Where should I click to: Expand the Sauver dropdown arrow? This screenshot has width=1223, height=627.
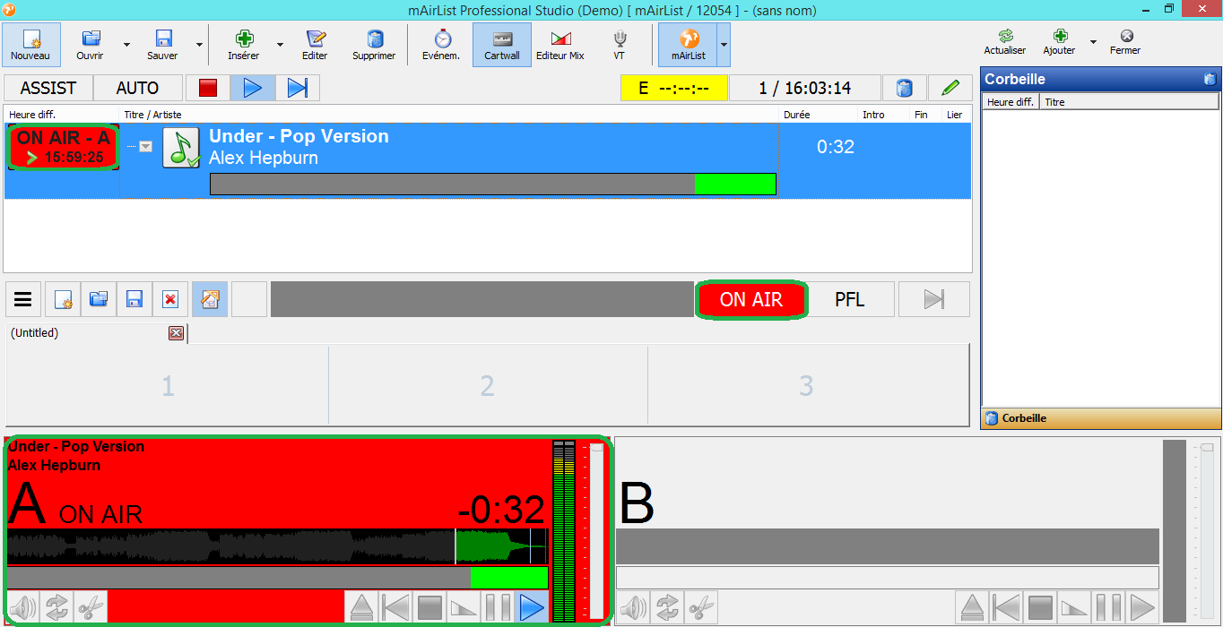point(197,45)
